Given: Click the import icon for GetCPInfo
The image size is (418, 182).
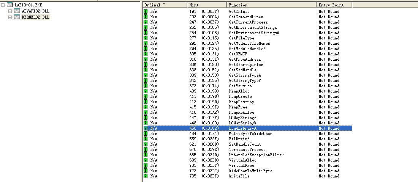Looking at the screenshot, I should (x=146, y=11).
